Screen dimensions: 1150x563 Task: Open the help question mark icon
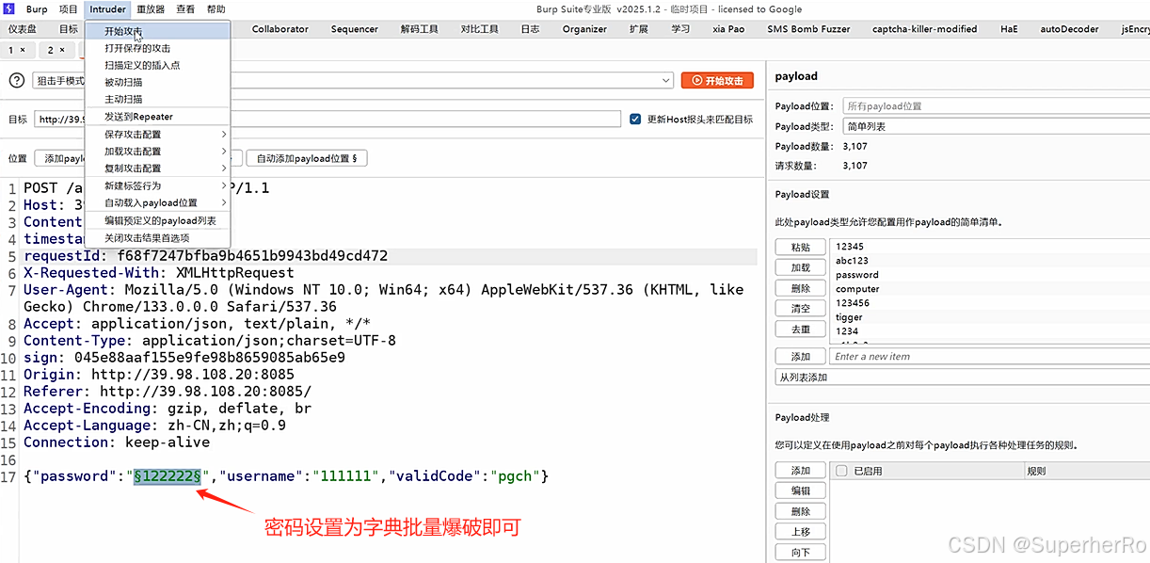point(16,81)
